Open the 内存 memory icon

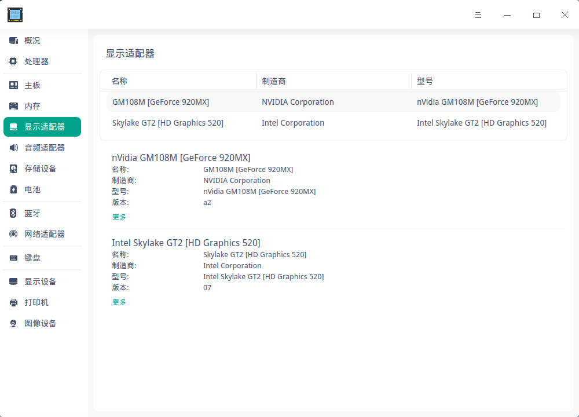[x=13, y=106]
